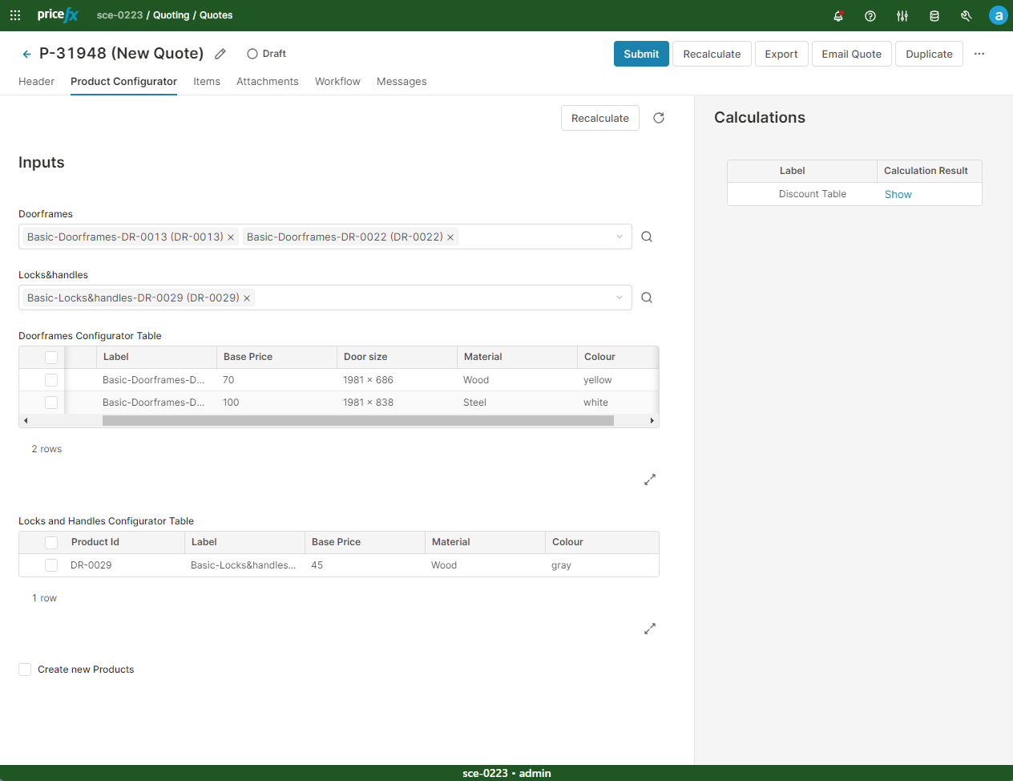Open the notifications bell icon
The width and height of the screenshot is (1013, 781).
tap(838, 15)
